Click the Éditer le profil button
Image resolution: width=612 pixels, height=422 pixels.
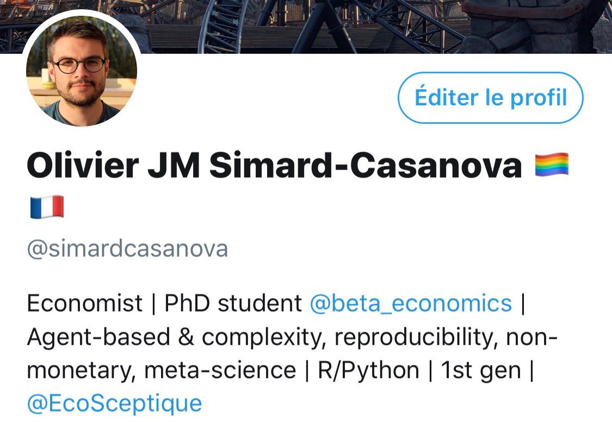tap(490, 98)
